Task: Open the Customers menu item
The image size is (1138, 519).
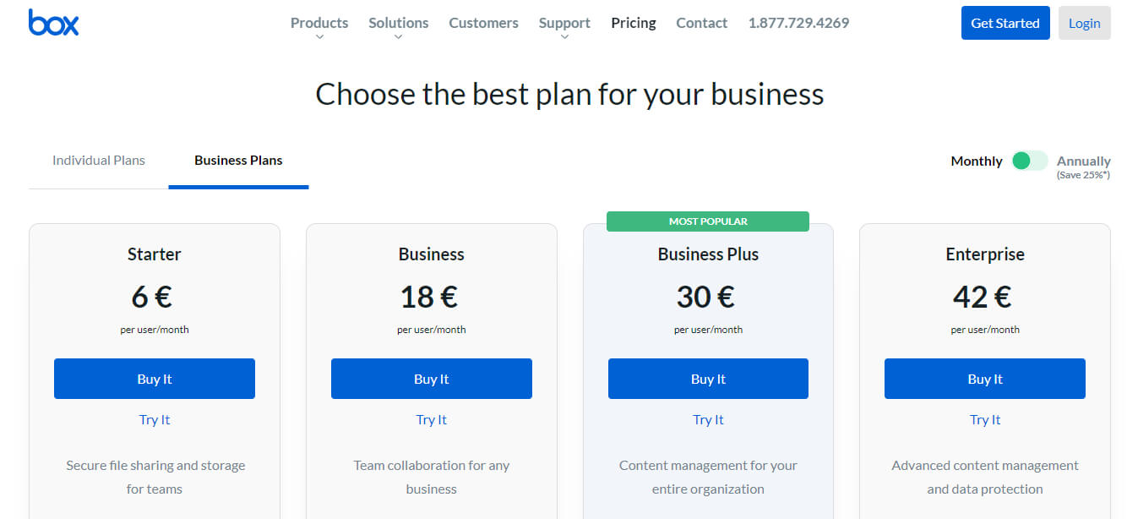Action: pos(483,23)
